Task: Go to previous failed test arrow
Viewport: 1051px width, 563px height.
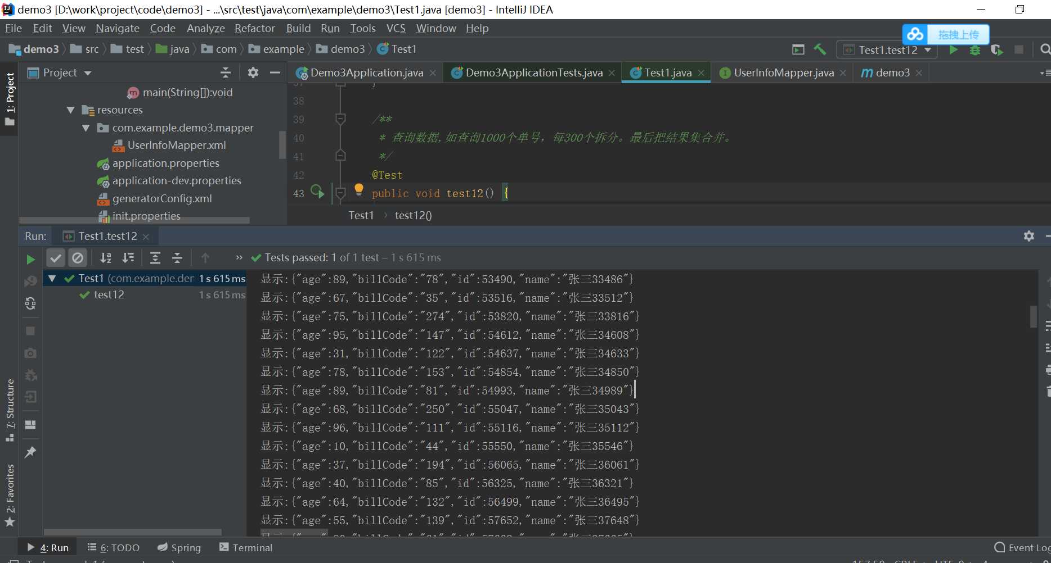Action: point(205,258)
